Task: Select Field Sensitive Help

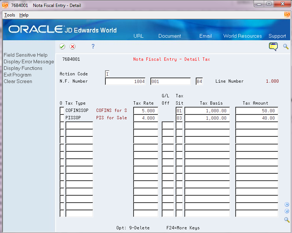Action: [26, 55]
